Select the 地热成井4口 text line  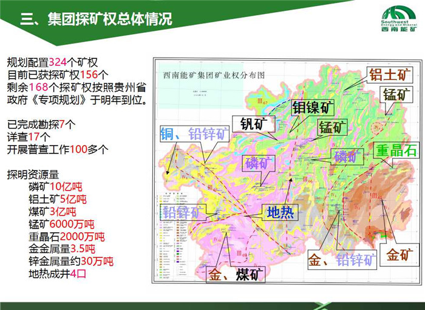point(58,274)
